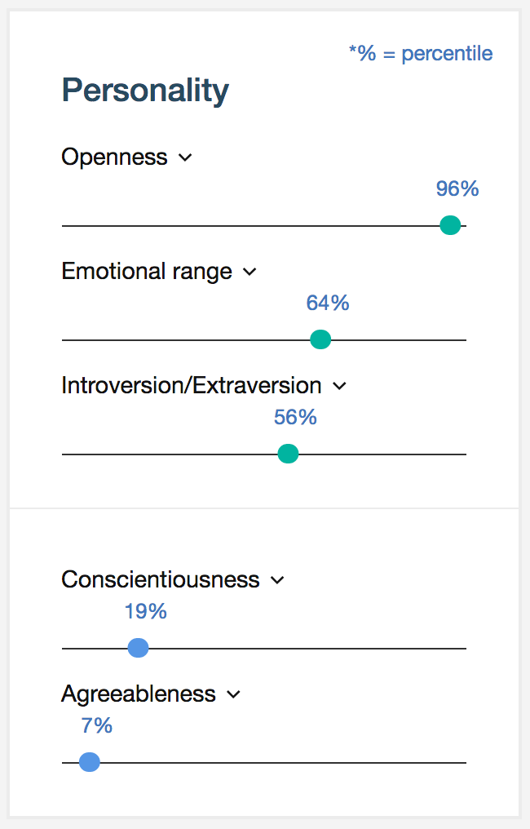Expand the Introversion/Extraversion chevron

(x=340, y=386)
